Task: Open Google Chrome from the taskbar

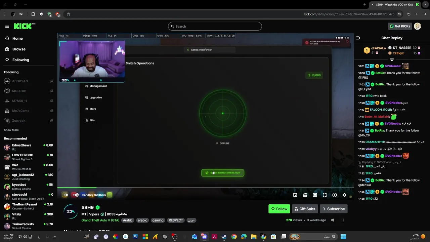Action: 234,237
